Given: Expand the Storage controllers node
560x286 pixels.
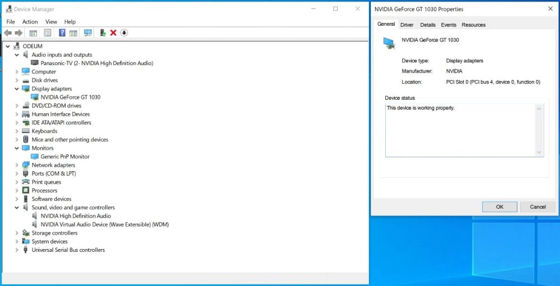Looking at the screenshot, I should tap(16, 233).
